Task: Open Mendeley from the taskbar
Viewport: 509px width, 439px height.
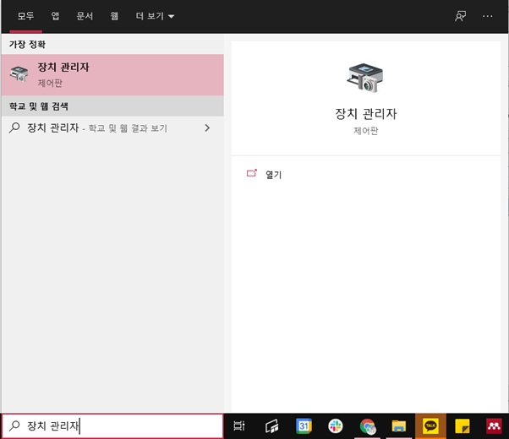Action: click(494, 425)
